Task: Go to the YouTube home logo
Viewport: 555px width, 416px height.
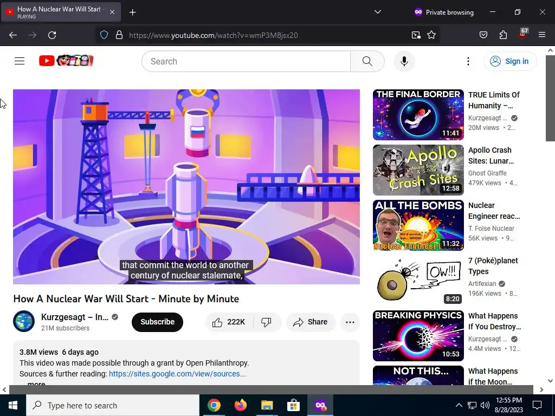Action: (x=66, y=61)
